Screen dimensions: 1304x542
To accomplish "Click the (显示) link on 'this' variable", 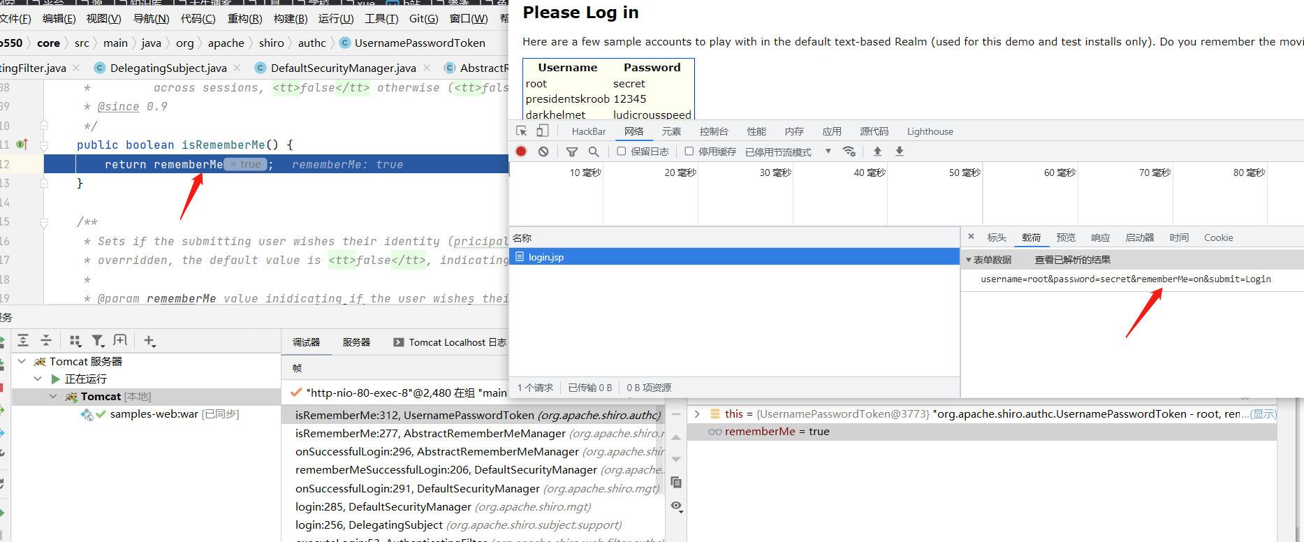I will click(x=1263, y=413).
